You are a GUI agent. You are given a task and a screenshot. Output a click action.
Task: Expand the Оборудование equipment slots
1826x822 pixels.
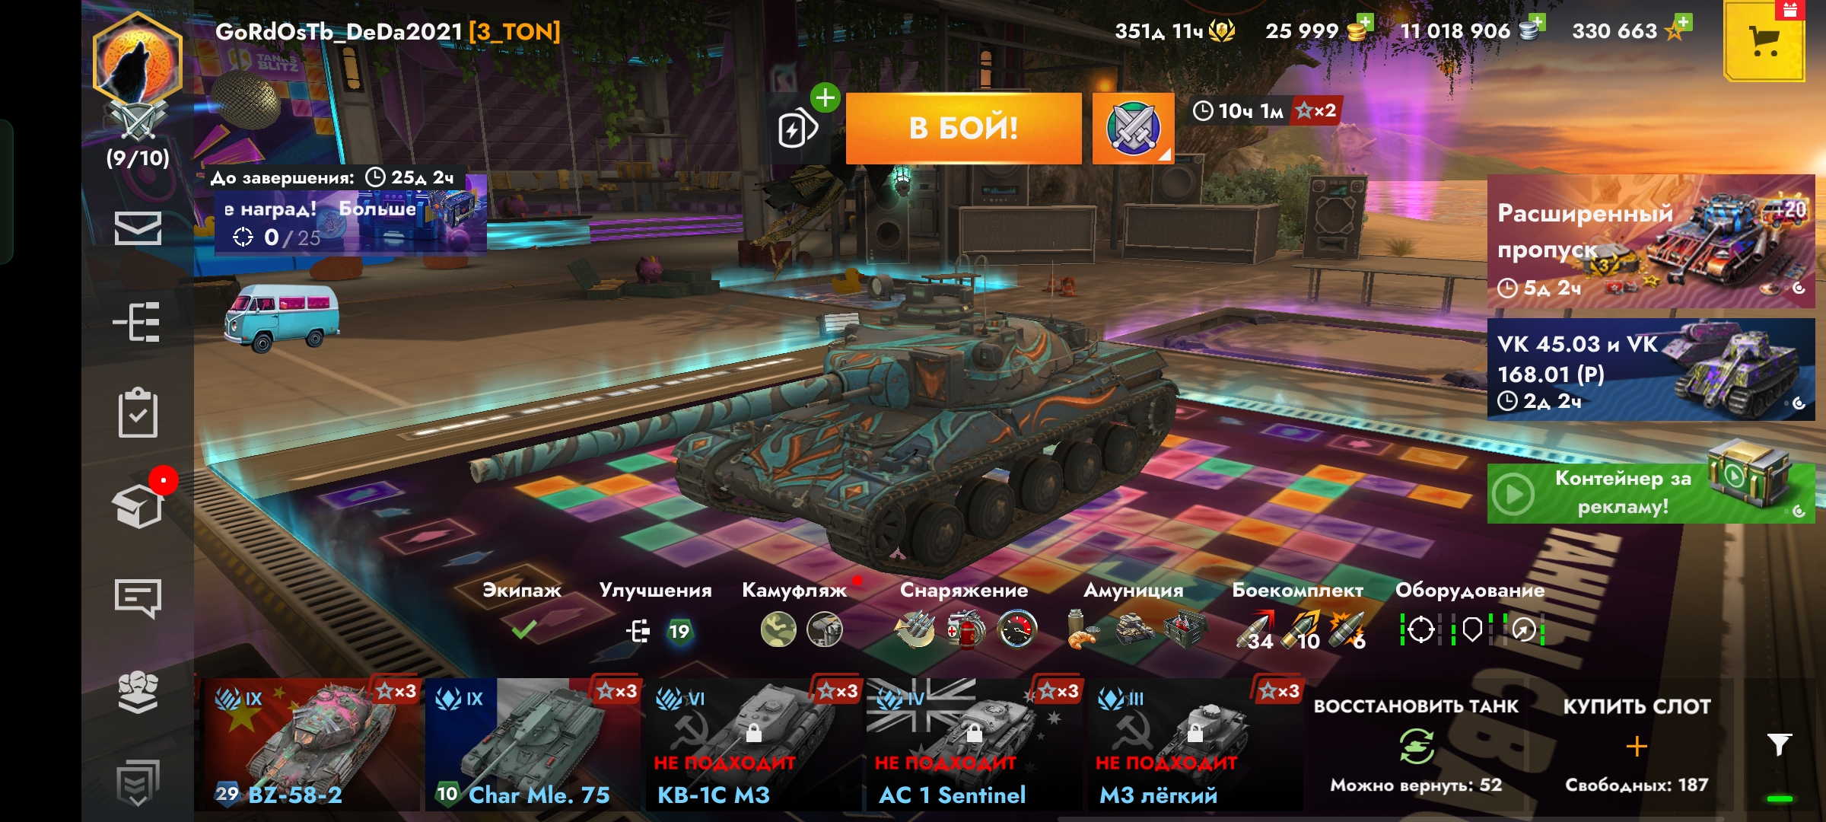click(1471, 630)
